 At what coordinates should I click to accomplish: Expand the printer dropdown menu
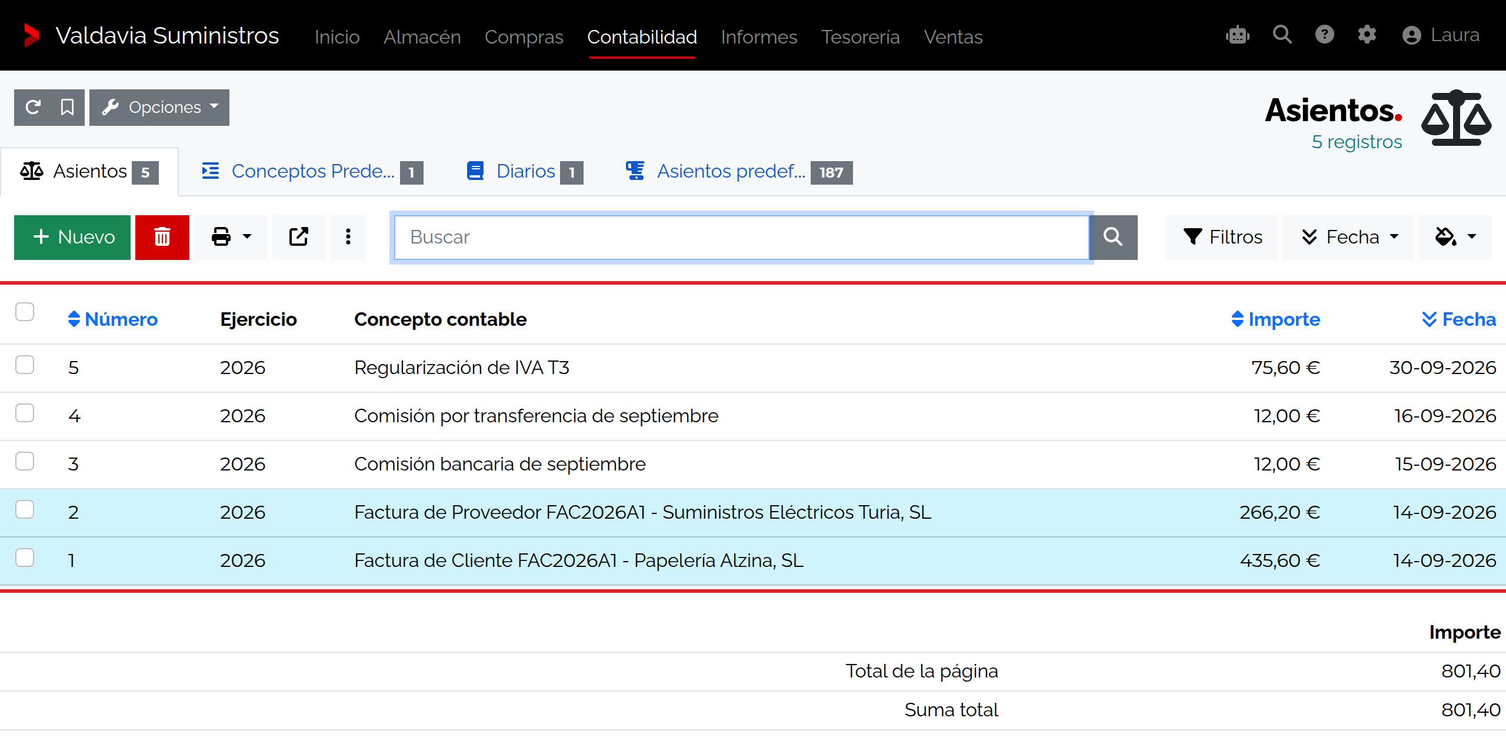click(231, 237)
